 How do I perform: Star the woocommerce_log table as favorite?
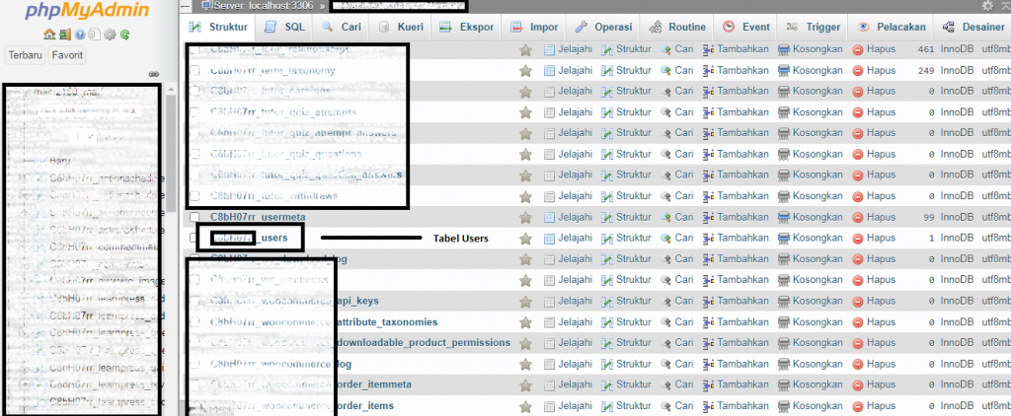525,365
